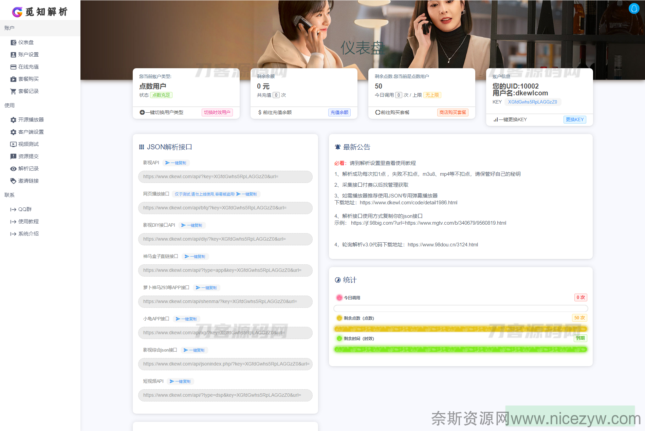Click the 影视API URL field
Image resolution: width=645 pixels, height=431 pixels.
pyautogui.click(x=225, y=177)
